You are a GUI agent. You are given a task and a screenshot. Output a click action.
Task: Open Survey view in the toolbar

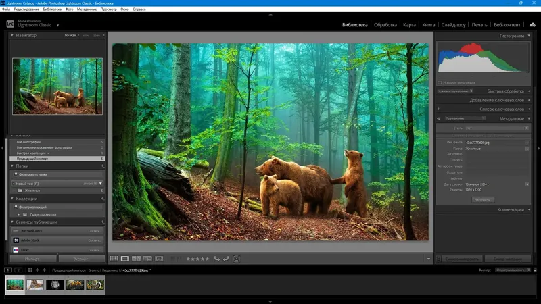click(147, 259)
